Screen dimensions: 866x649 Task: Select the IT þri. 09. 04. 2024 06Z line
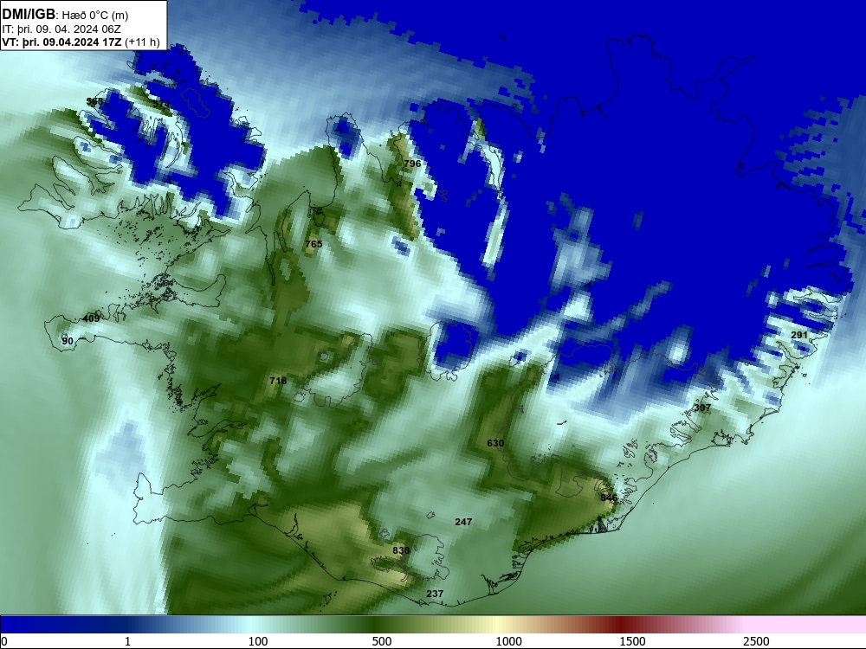61,29
